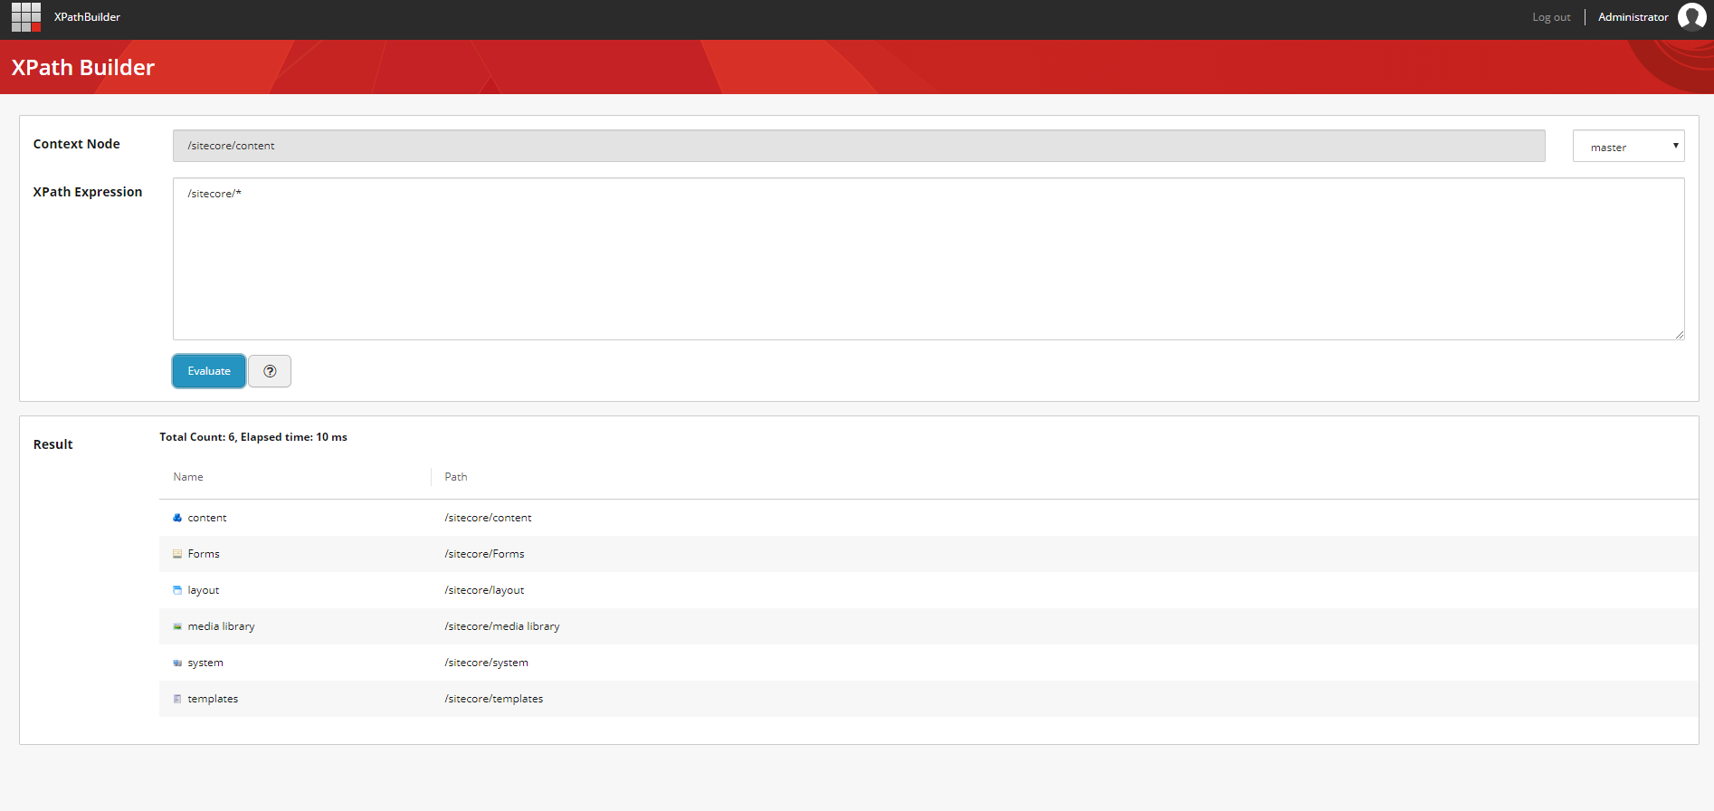Image resolution: width=1714 pixels, height=811 pixels.
Task: Select the system result name
Action: click(205, 663)
